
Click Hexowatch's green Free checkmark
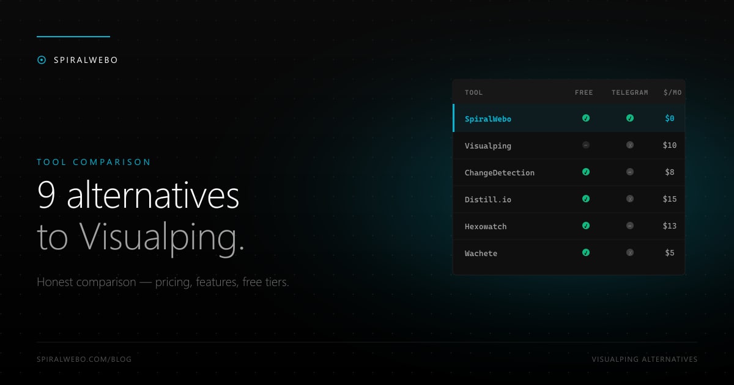click(586, 226)
